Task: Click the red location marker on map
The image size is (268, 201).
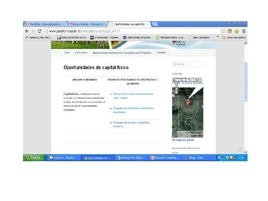Action: pyautogui.click(x=188, y=103)
